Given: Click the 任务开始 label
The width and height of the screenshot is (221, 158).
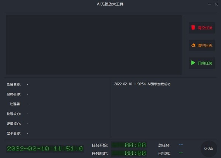Looking at the screenshot, I should coord(100,145).
